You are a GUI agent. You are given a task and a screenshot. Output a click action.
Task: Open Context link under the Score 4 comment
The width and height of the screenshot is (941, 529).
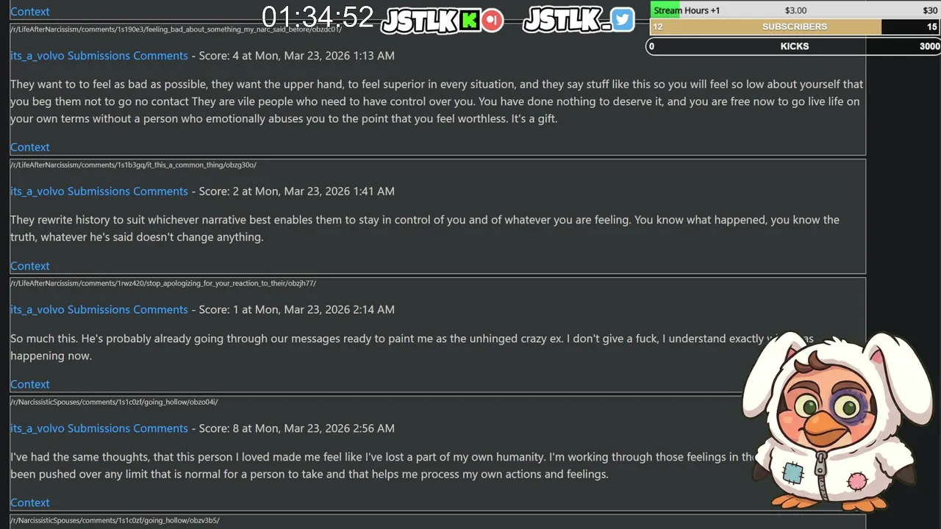29,147
